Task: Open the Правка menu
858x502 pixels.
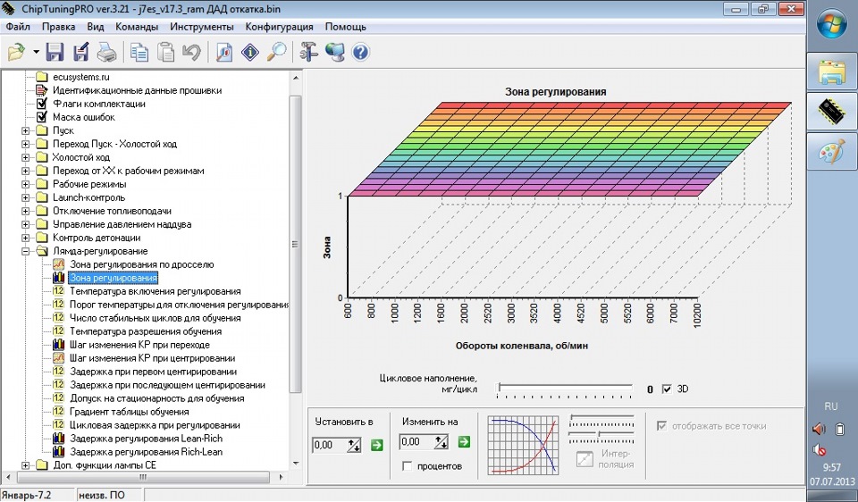Action: (59, 27)
